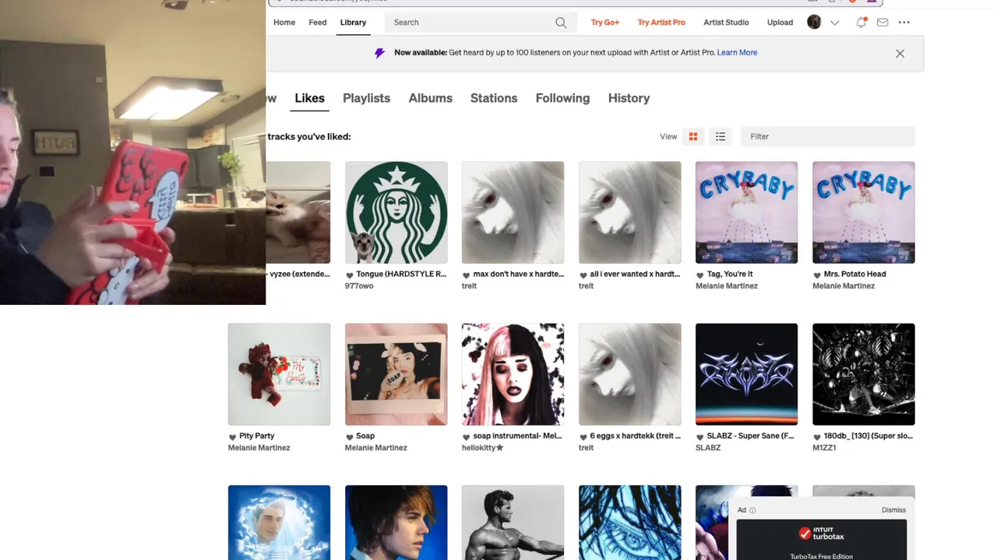Open Melanie Martinez under Mrs. Potato Head
The image size is (997, 560).
844,286
